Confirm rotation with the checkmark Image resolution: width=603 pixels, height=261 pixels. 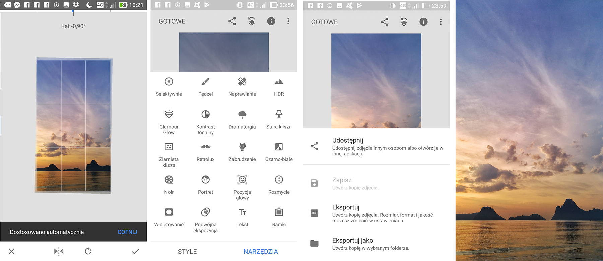pyautogui.click(x=135, y=251)
